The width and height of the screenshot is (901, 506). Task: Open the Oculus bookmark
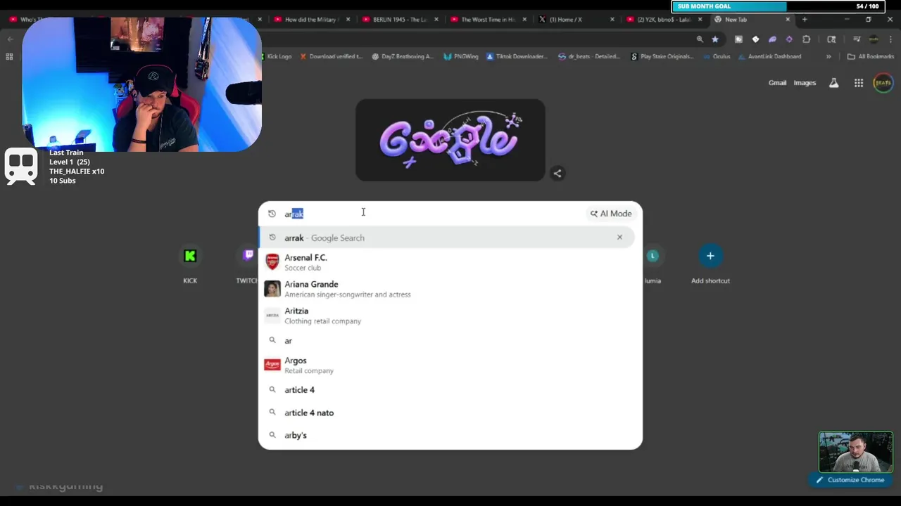pos(716,56)
